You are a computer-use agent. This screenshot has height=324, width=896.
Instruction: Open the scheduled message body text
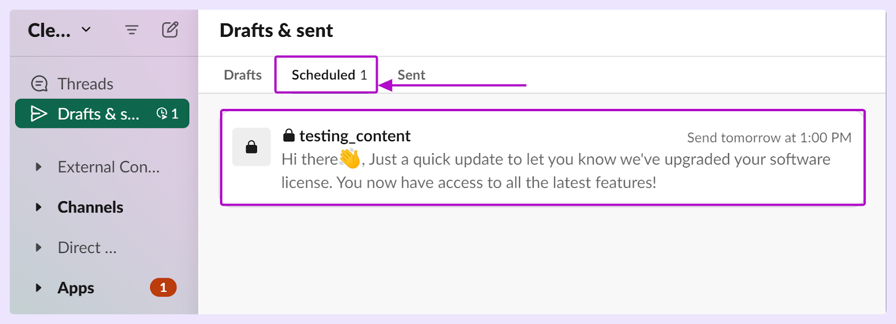tap(554, 171)
